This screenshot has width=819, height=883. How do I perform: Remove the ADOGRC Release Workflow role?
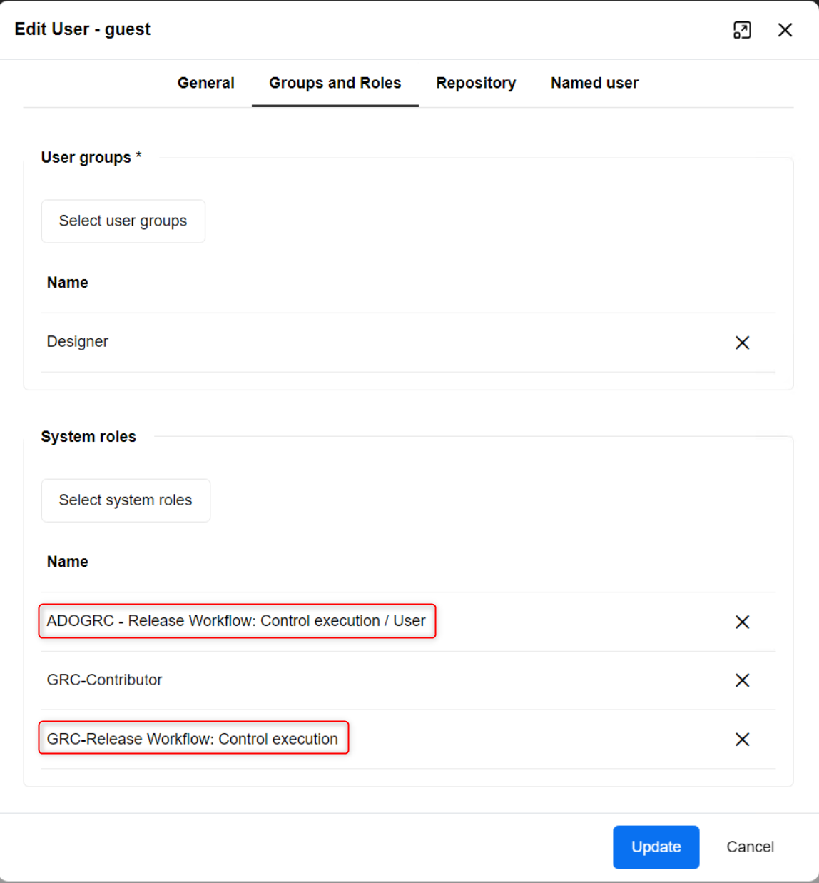pyautogui.click(x=742, y=622)
